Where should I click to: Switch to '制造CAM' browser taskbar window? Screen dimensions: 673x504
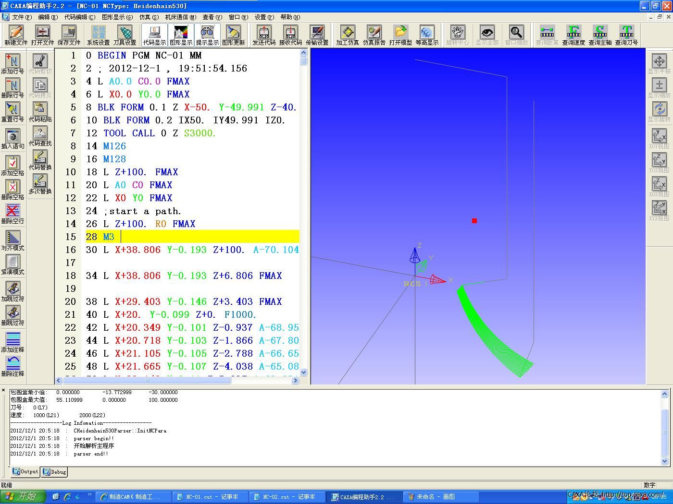coord(134,497)
